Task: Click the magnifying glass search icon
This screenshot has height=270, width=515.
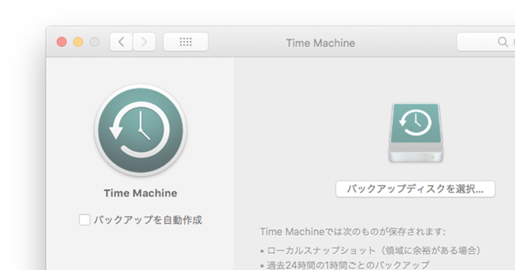Action: (503, 42)
